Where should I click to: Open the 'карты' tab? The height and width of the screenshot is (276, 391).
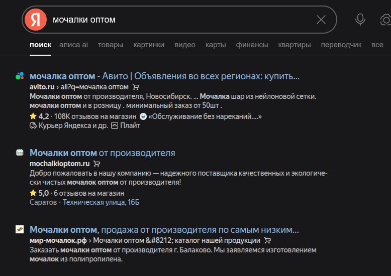(216, 45)
